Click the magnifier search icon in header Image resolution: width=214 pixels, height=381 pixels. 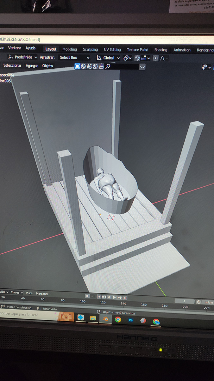click(x=108, y=66)
